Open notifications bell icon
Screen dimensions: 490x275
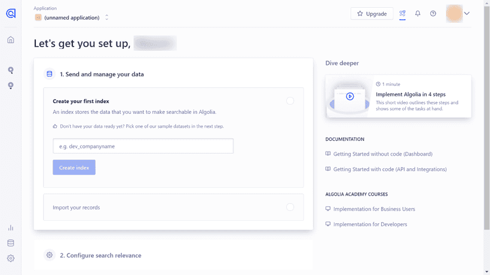pyautogui.click(x=418, y=13)
